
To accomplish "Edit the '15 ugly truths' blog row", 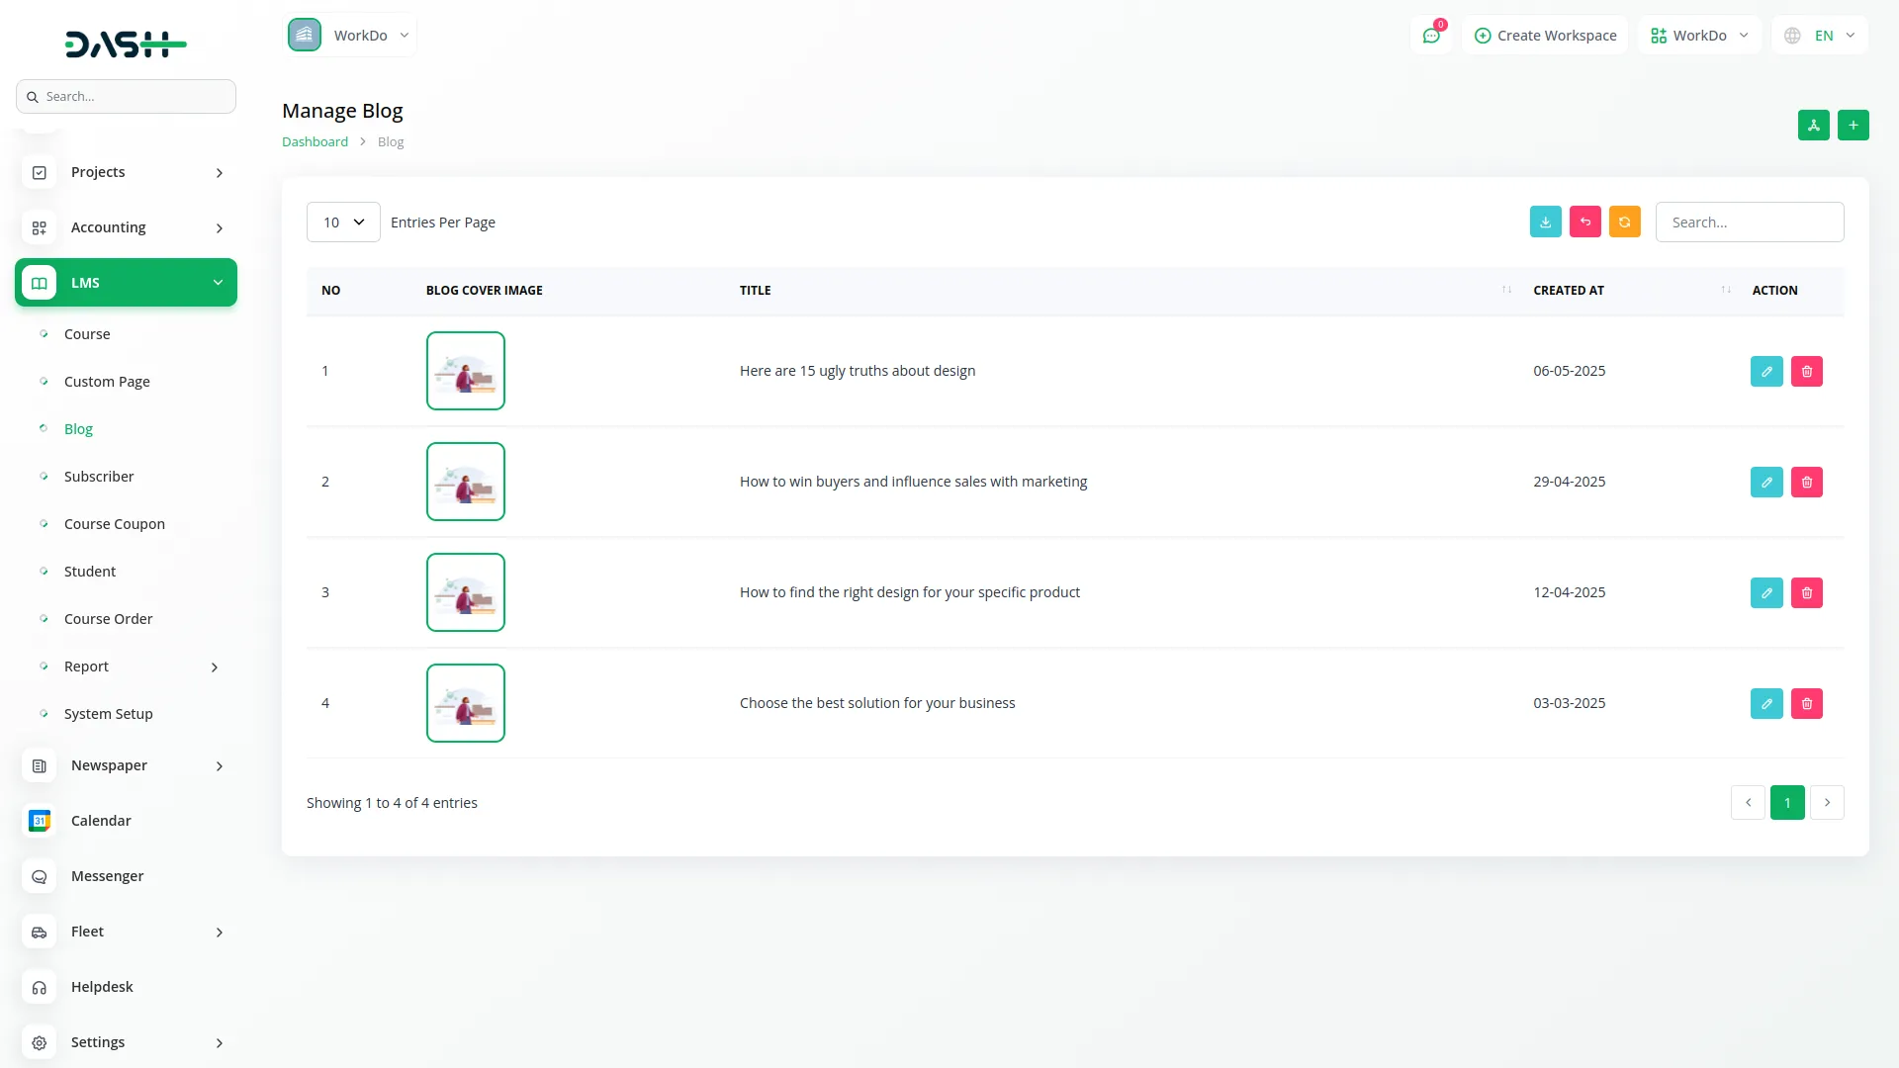I will click(x=1765, y=372).
